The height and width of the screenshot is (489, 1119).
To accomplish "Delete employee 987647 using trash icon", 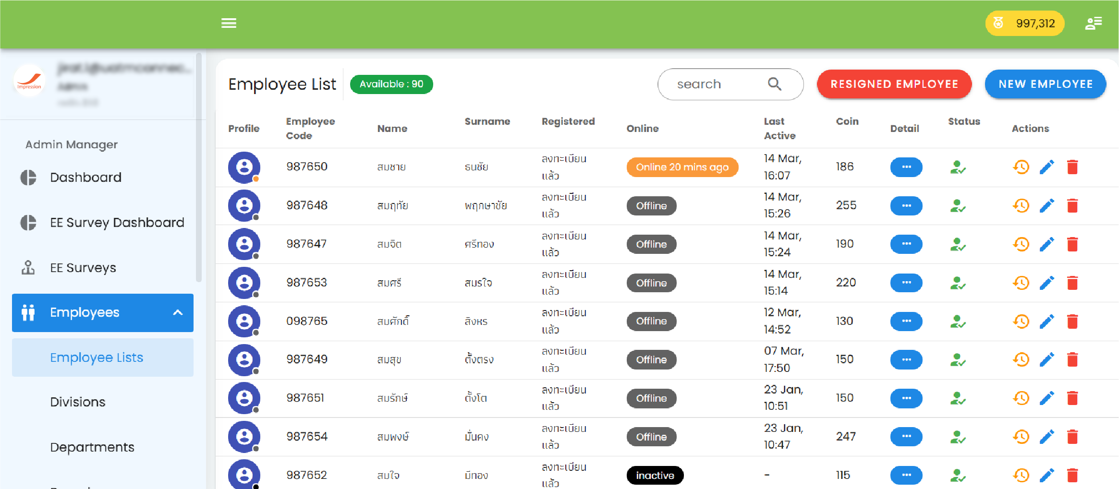I will click(x=1072, y=244).
